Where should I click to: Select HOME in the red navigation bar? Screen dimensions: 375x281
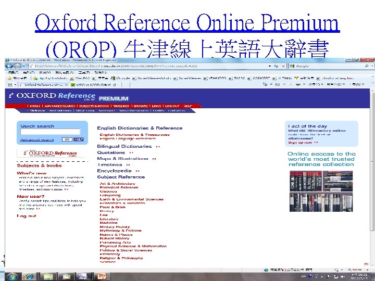(35, 106)
